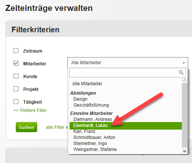Tick the Kunde filter checkbox
Viewport: 192px width, 163px height.
16,76
